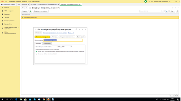Click the bonus point value field 1,0000
The height and width of the screenshot is (101, 181).
pyautogui.click(x=56, y=47)
